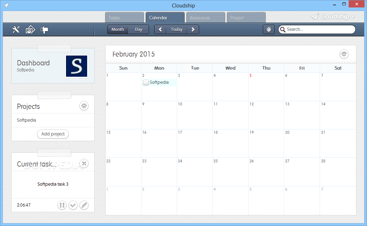Jump to Today in calendar
The image size is (367, 226).
click(x=176, y=29)
